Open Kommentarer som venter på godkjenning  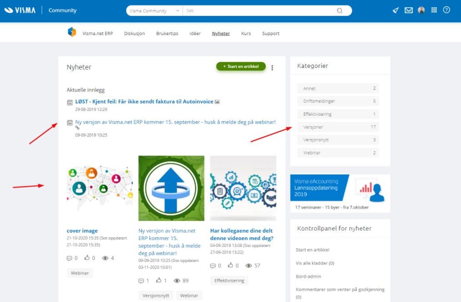click(x=340, y=293)
